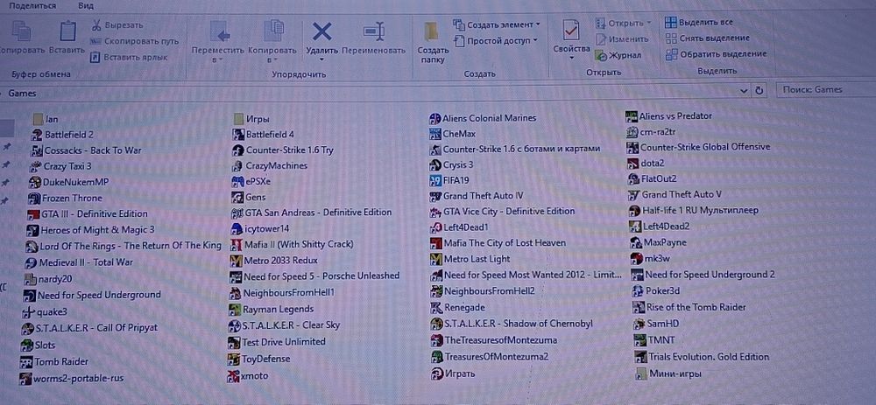Select the Left4Dead1 shortcut icon

click(x=435, y=227)
